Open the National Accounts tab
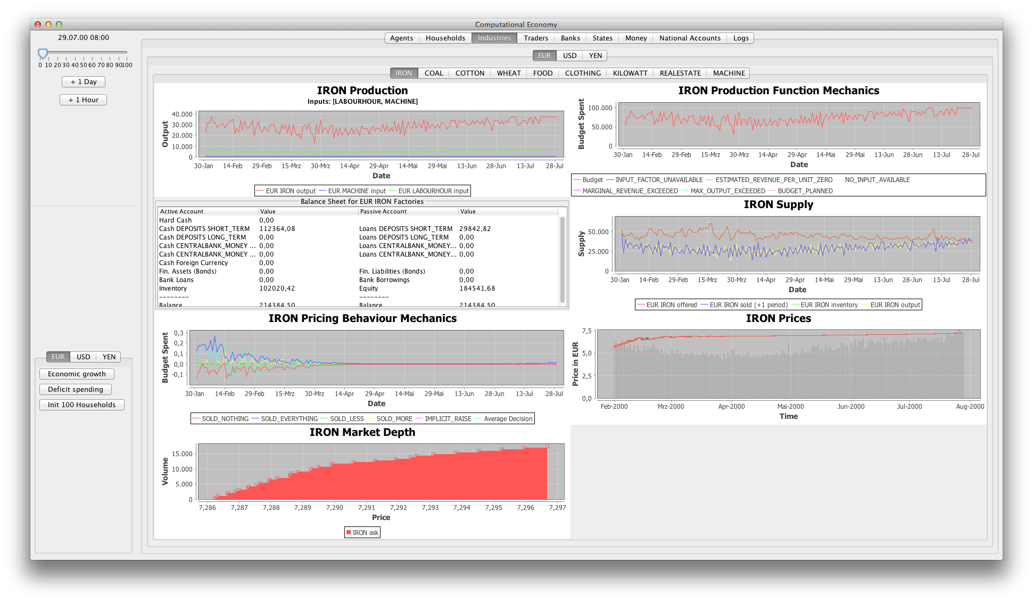The width and height of the screenshot is (1033, 602). pyautogui.click(x=689, y=38)
